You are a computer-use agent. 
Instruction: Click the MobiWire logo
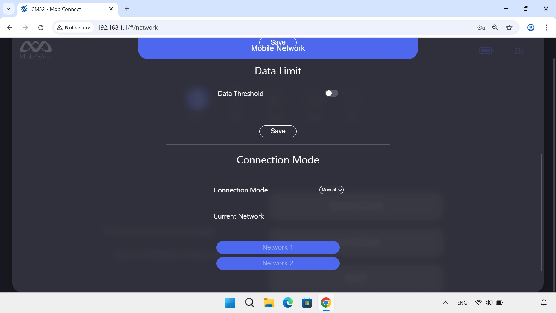pyautogui.click(x=36, y=49)
